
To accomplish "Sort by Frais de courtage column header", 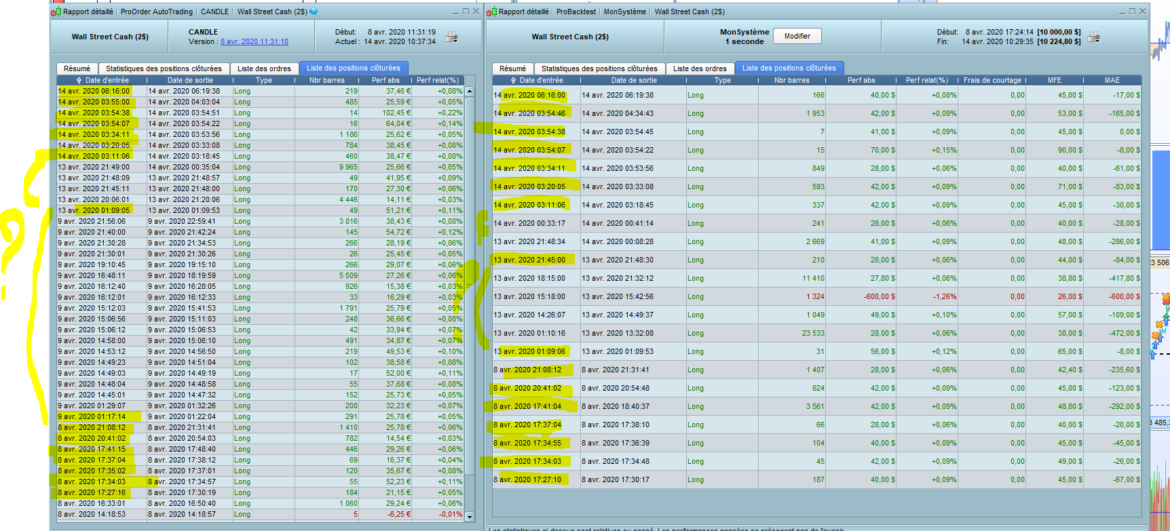I will tap(992, 80).
